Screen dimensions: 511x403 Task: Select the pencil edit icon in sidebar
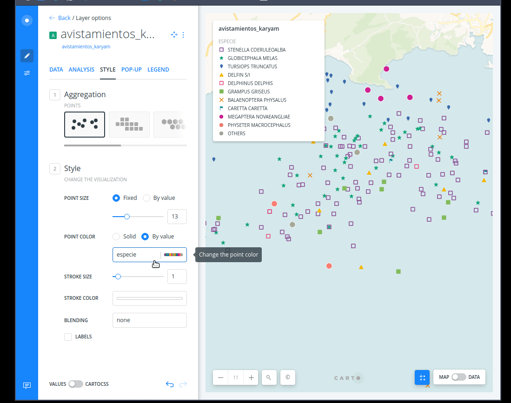(27, 56)
